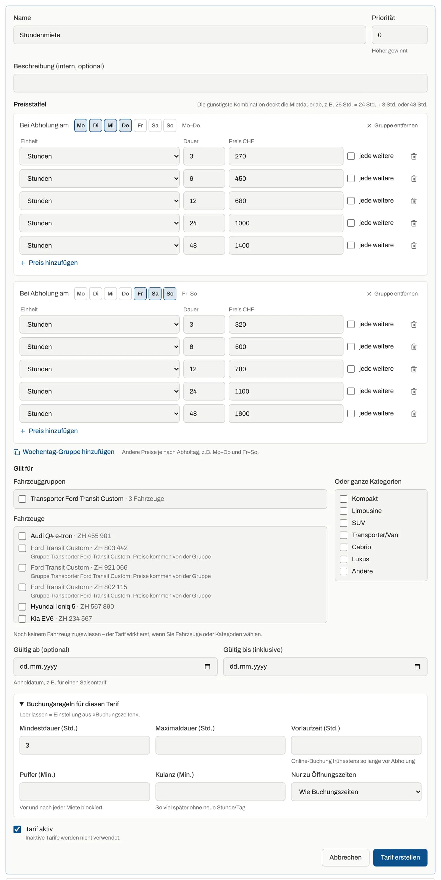Toggle Sa off in the second weekday group
The width and height of the screenshot is (441, 880).
tap(155, 294)
